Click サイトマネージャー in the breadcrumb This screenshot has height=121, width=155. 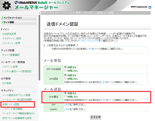pyautogui.click(x=58, y=13)
